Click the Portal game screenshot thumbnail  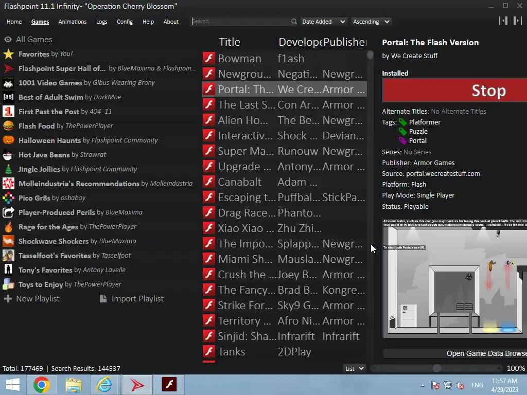455,278
